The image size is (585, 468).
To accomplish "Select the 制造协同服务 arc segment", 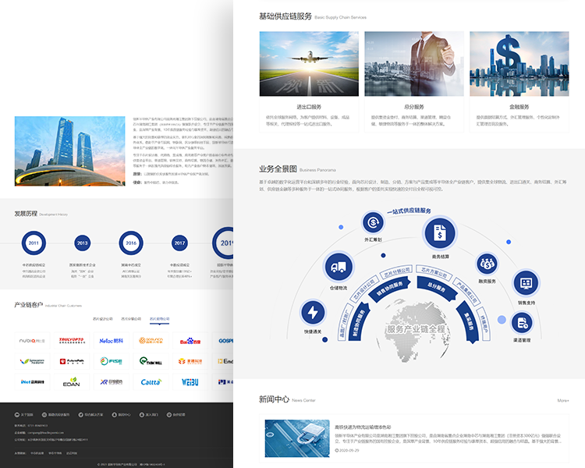I will coord(359,321).
